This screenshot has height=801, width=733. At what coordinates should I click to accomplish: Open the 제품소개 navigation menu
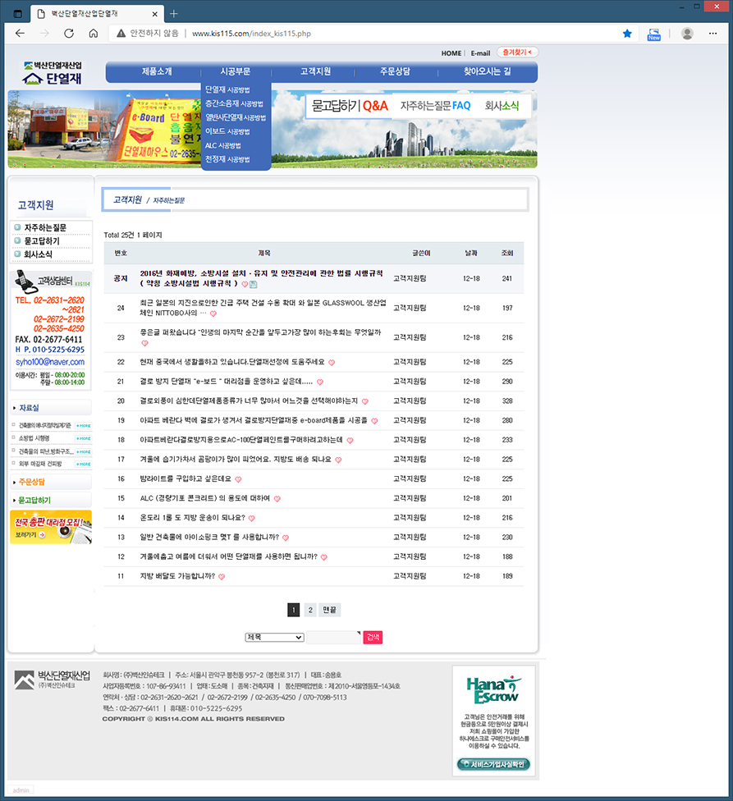[x=156, y=72]
